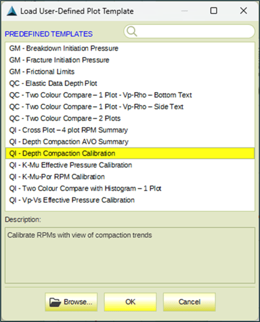Select Vp-Rho Bottom Text two colour template
The image size is (260, 322).
click(x=130, y=95)
